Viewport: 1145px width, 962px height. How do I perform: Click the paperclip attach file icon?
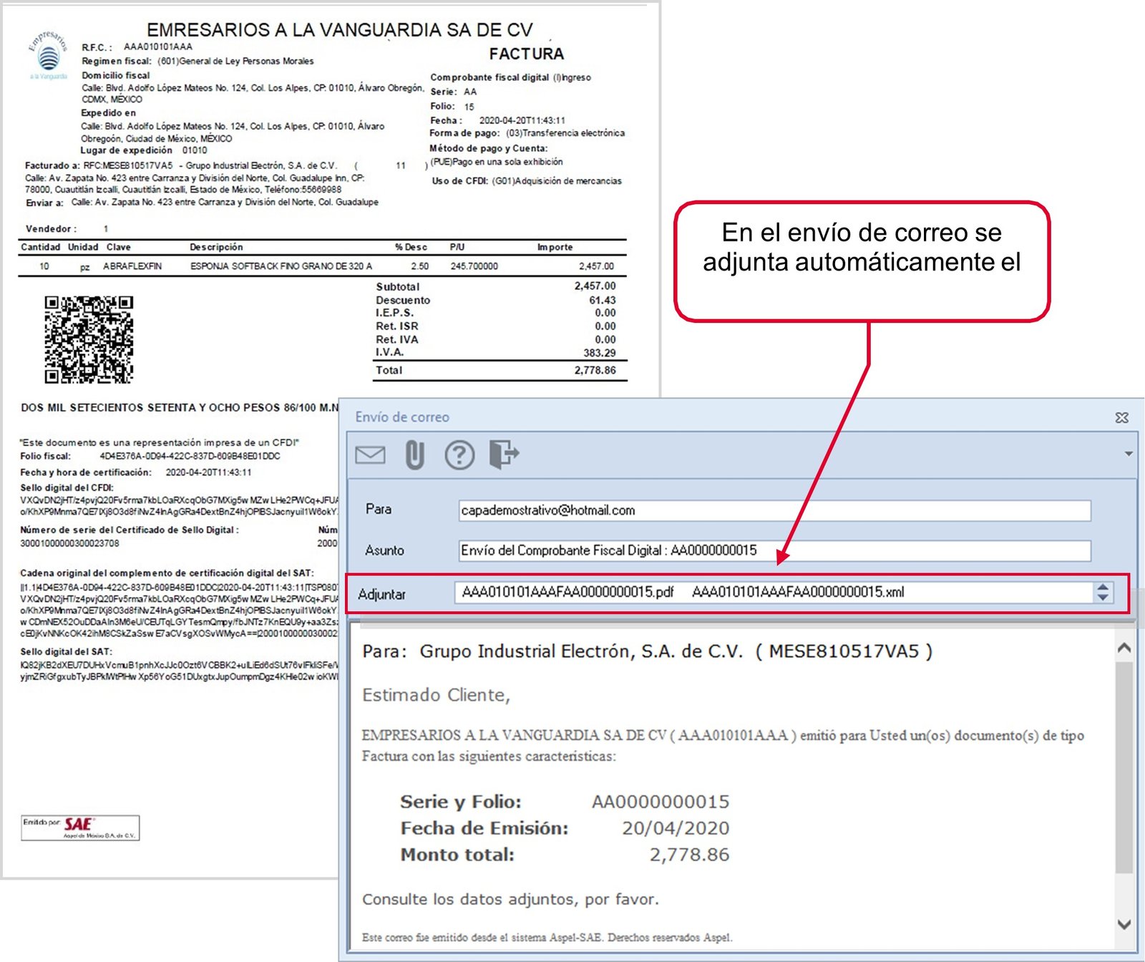click(x=415, y=455)
